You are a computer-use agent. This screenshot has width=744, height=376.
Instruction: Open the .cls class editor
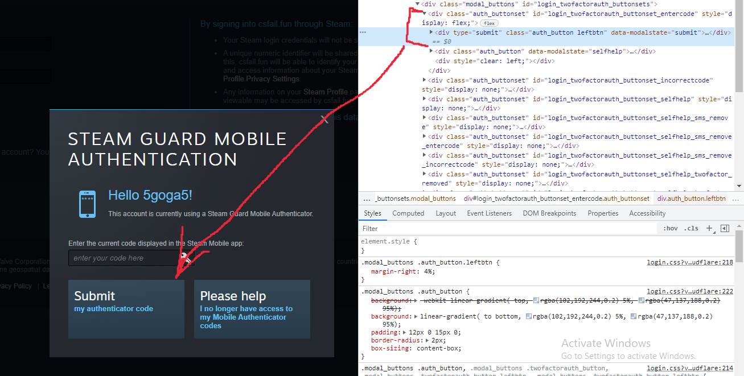692,228
